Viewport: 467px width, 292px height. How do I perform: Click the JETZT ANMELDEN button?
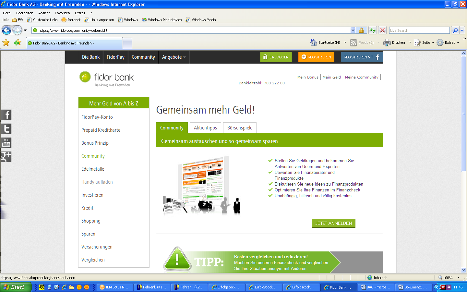pyautogui.click(x=333, y=223)
